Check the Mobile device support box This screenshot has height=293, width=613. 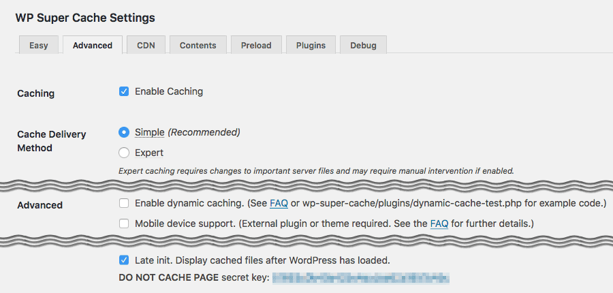coord(124,223)
